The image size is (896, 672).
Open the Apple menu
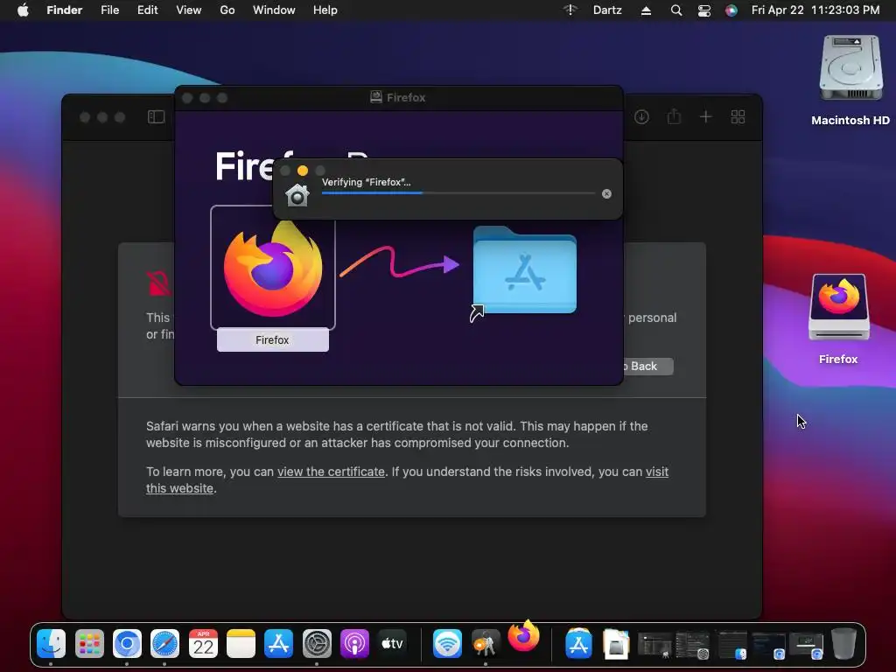[23, 10]
